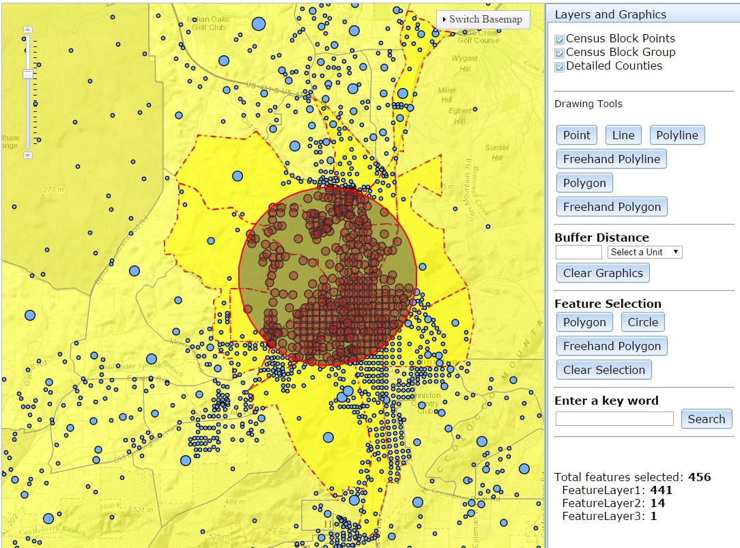Click the Clear Selection button

pos(603,370)
